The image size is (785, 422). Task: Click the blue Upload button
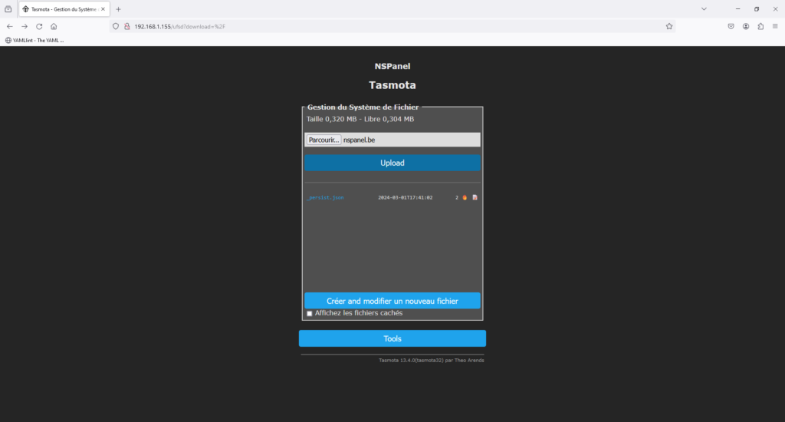click(x=392, y=163)
